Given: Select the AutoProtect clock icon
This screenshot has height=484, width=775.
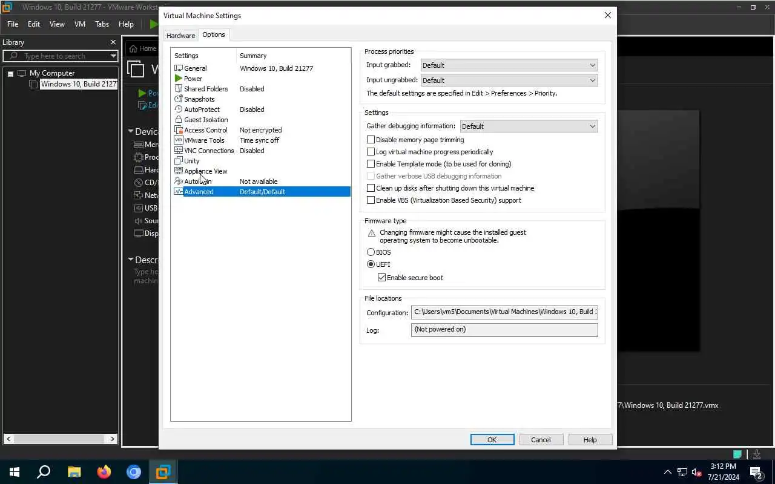Looking at the screenshot, I should pyautogui.click(x=179, y=110).
